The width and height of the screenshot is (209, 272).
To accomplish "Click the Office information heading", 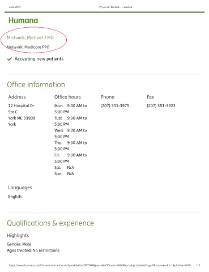I will pyautogui.click(x=36, y=84).
